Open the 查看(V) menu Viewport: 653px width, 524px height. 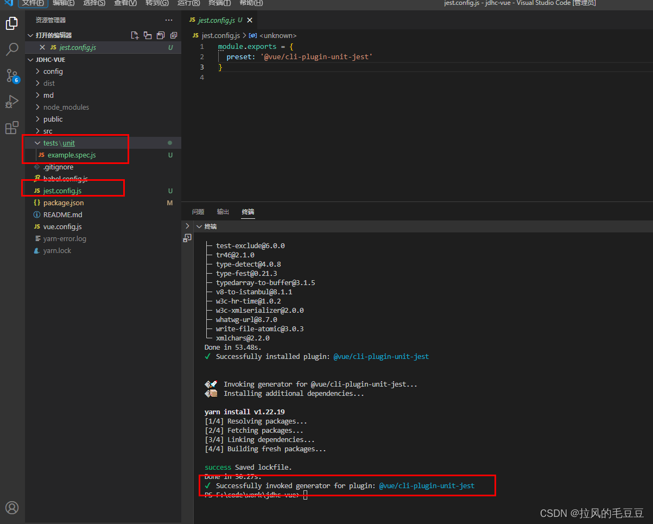[x=125, y=3]
